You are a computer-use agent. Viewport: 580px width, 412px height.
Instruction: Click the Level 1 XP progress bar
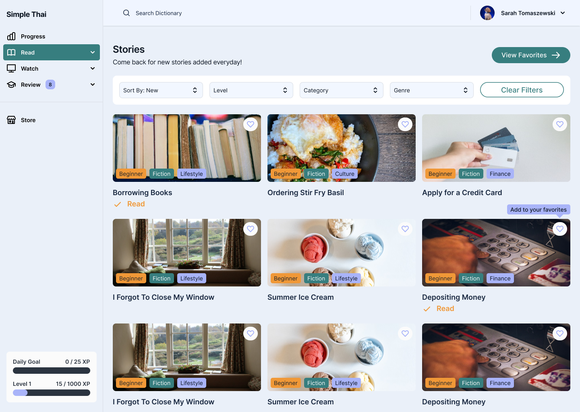[52, 393]
